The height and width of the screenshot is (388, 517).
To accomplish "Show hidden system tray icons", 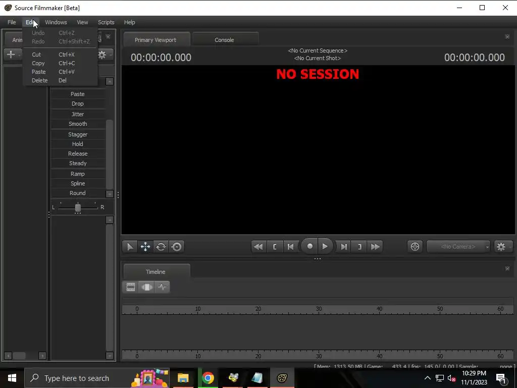I will coord(427,378).
